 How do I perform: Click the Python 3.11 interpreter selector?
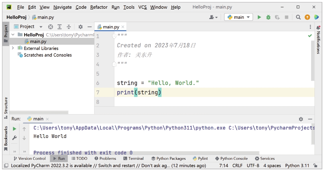click(x=297, y=165)
